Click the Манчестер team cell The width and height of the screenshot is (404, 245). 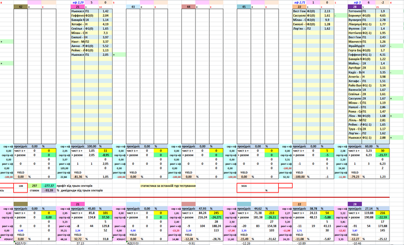(x=355, y=42)
